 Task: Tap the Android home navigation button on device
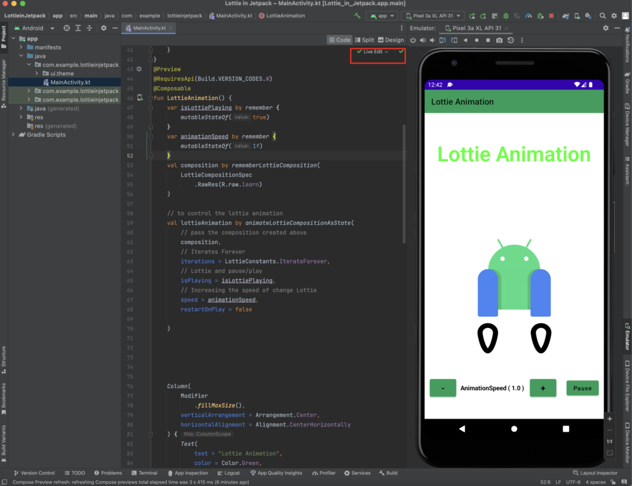click(x=514, y=429)
